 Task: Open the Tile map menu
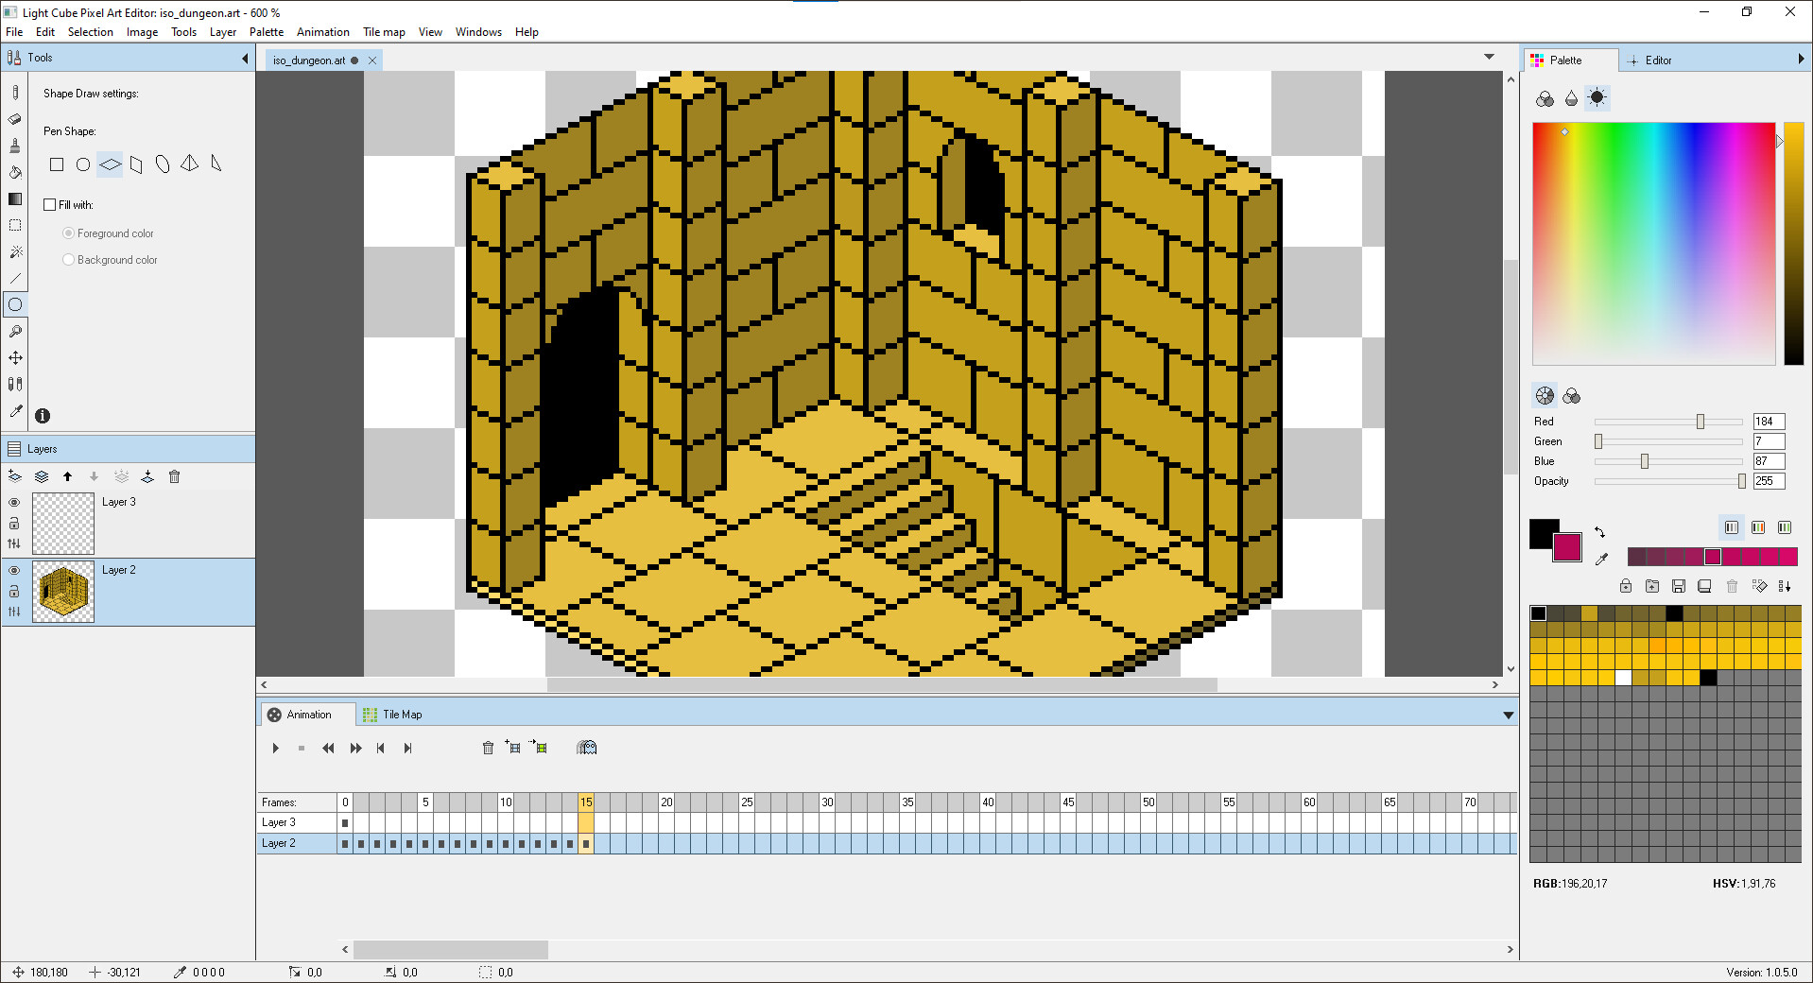384,31
